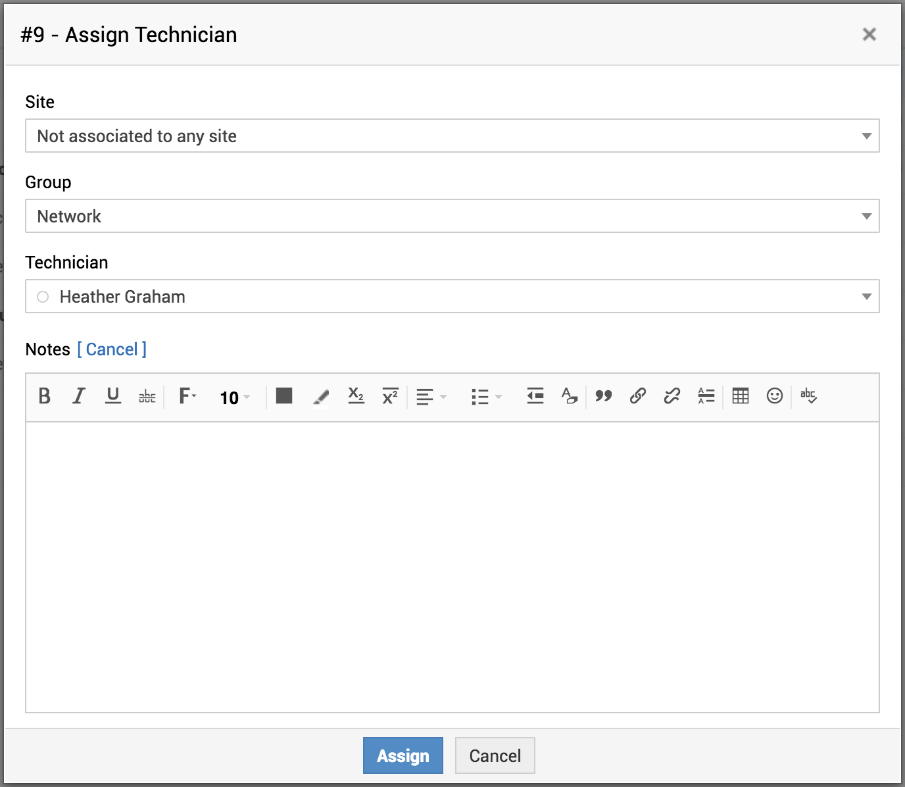This screenshot has width=905, height=787.
Task: Open Technician dropdown with Heather Graham
Action: pyautogui.click(x=452, y=297)
